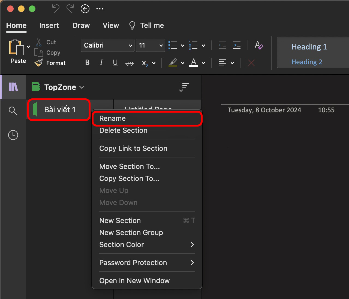
Task: Click the sort pages icon
Action: point(184,87)
